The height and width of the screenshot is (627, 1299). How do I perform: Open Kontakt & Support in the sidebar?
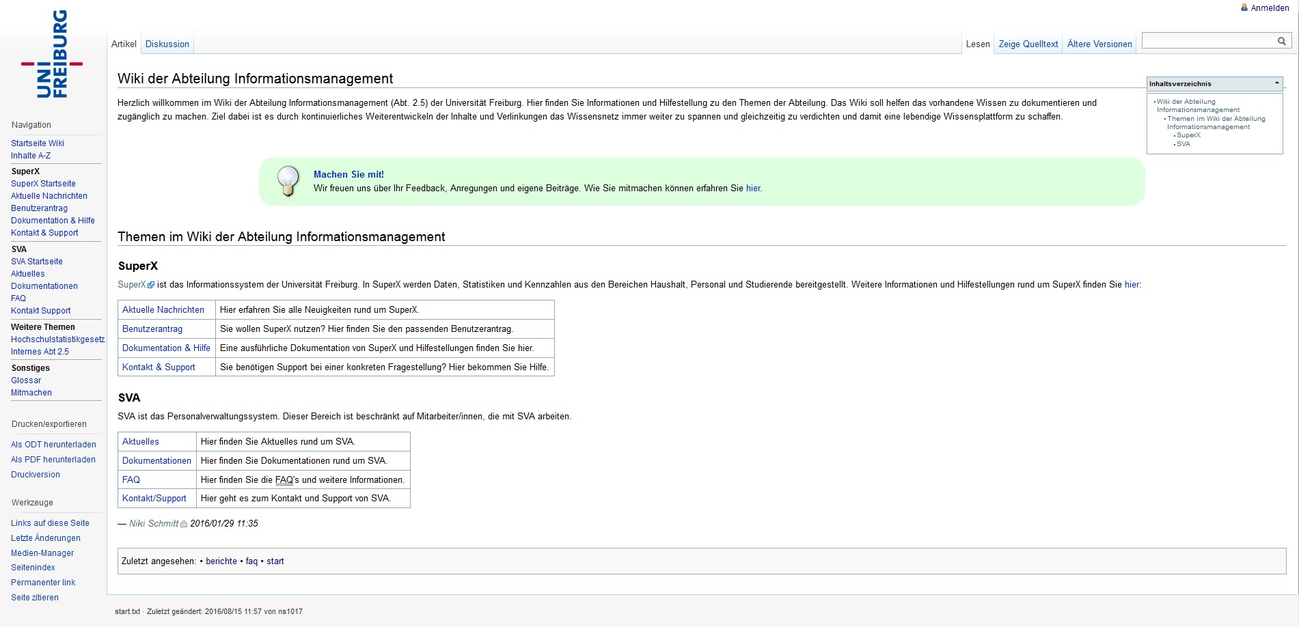44,233
